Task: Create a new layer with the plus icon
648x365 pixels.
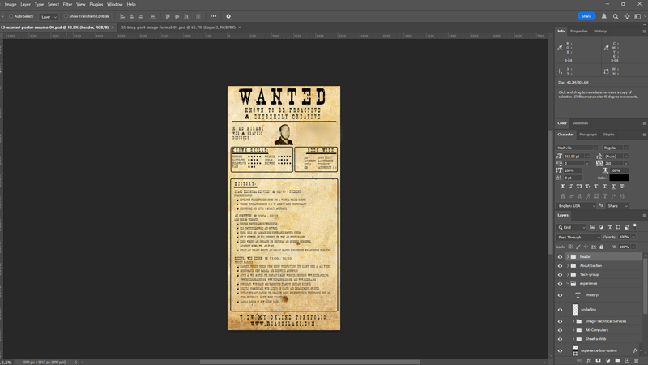Action: coord(628,360)
